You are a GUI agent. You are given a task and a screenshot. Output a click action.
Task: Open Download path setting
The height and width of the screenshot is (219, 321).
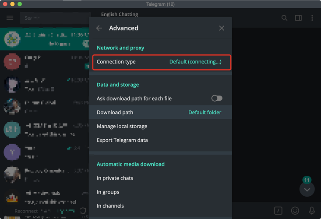click(160, 113)
